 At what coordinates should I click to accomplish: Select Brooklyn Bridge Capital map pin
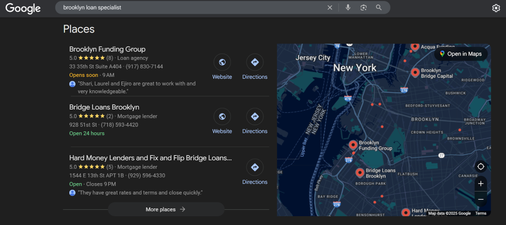click(415, 73)
